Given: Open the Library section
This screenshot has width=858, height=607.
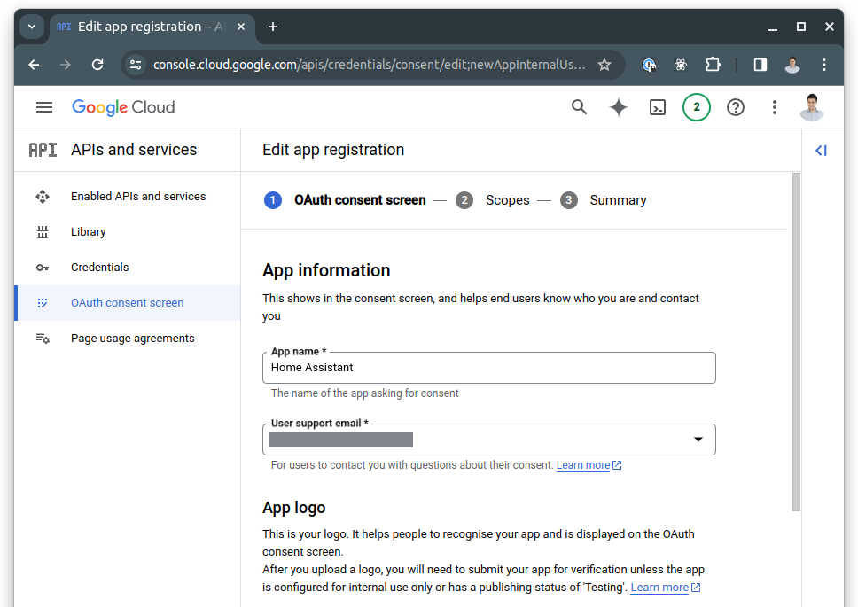Looking at the screenshot, I should pos(128,232).
